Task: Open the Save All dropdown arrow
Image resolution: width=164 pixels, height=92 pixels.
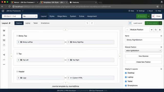Action: tap(149, 16)
